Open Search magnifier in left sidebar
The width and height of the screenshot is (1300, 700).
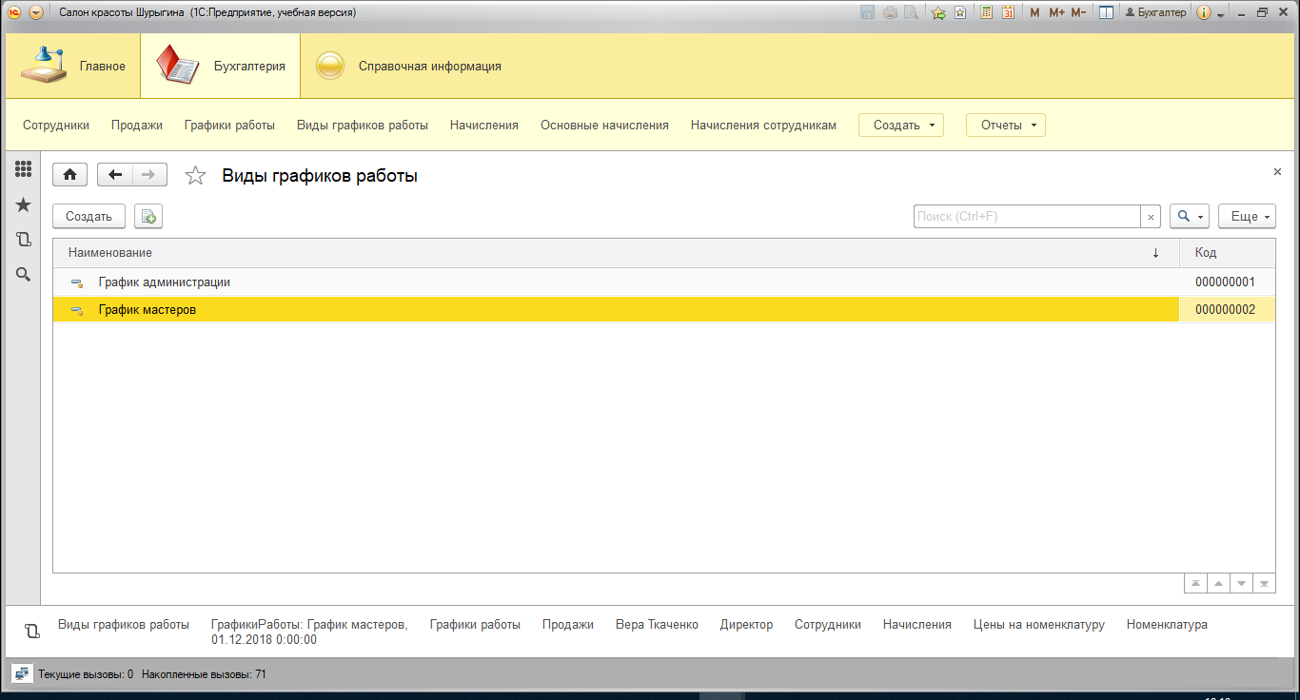coord(24,274)
